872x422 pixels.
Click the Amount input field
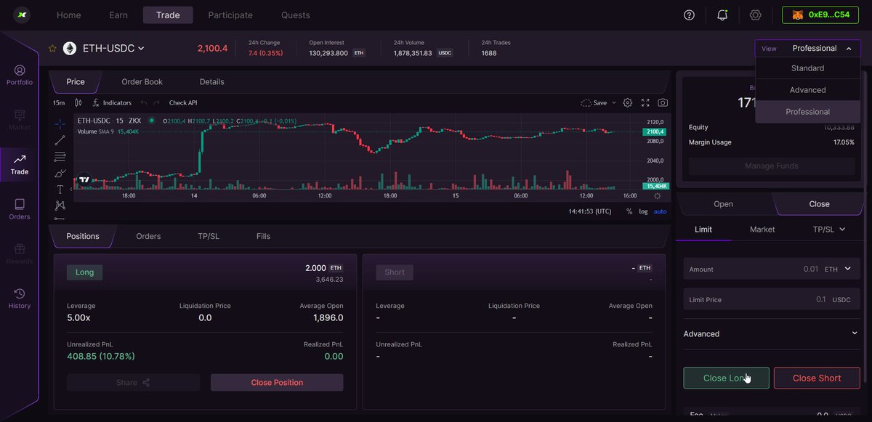click(772, 269)
